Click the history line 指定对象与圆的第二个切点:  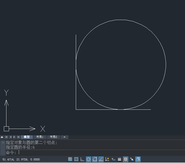click(31, 143)
